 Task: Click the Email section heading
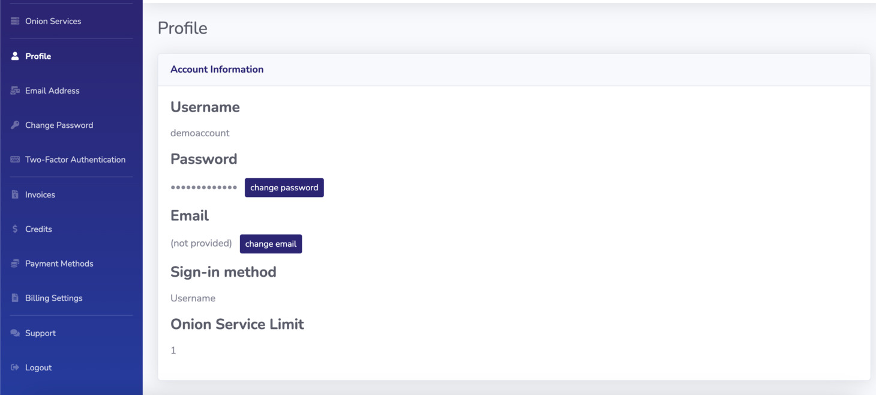(x=190, y=216)
